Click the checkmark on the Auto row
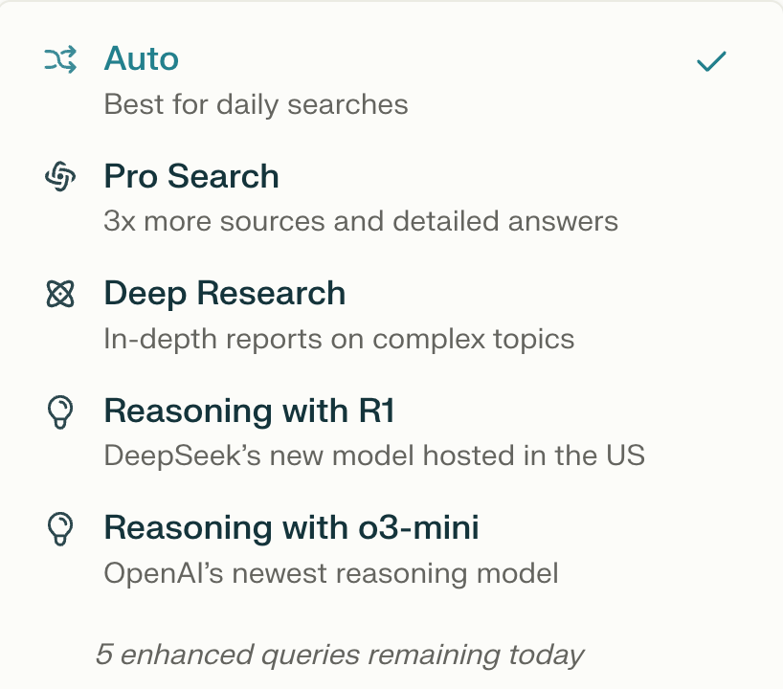The width and height of the screenshot is (783, 689). (x=711, y=62)
